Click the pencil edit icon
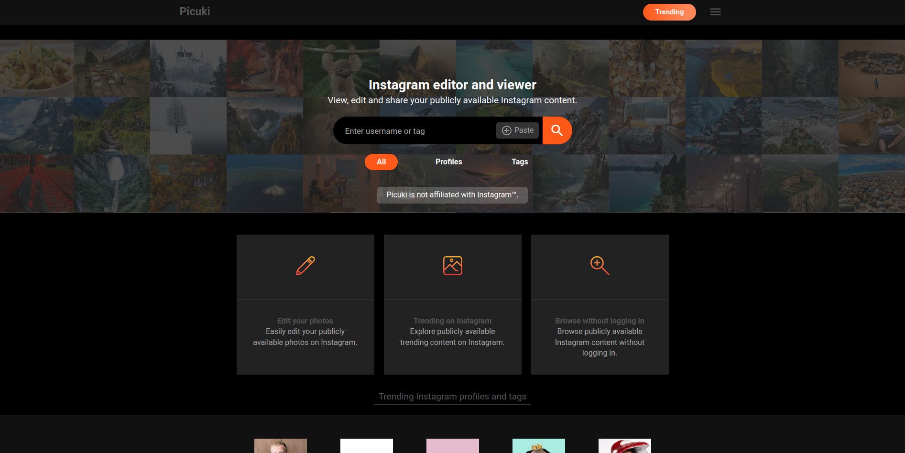The height and width of the screenshot is (453, 905). coord(305,266)
